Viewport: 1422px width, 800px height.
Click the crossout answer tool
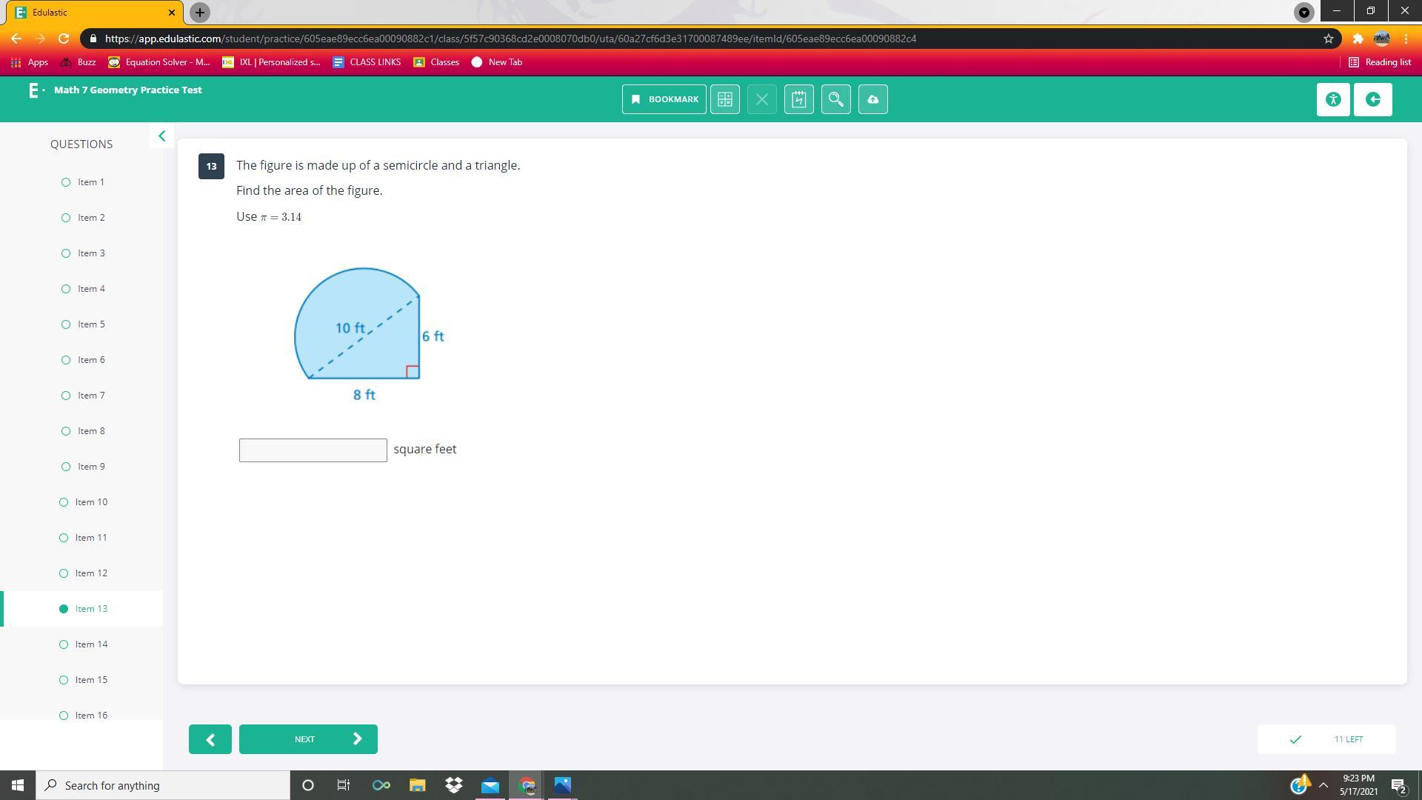point(761,99)
